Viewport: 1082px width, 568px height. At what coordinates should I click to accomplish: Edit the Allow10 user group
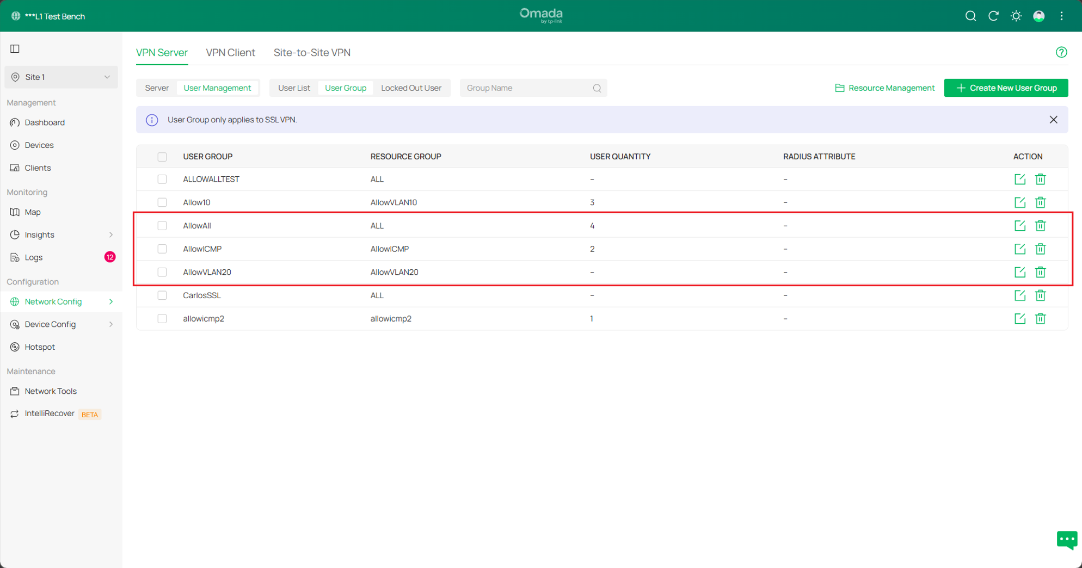[x=1020, y=202]
